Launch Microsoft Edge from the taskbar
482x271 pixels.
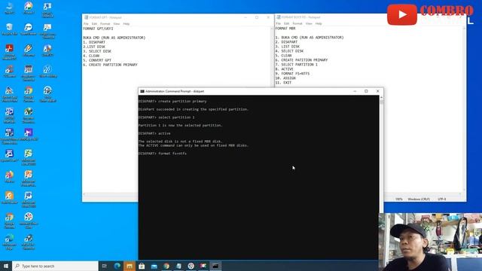(x=117, y=266)
